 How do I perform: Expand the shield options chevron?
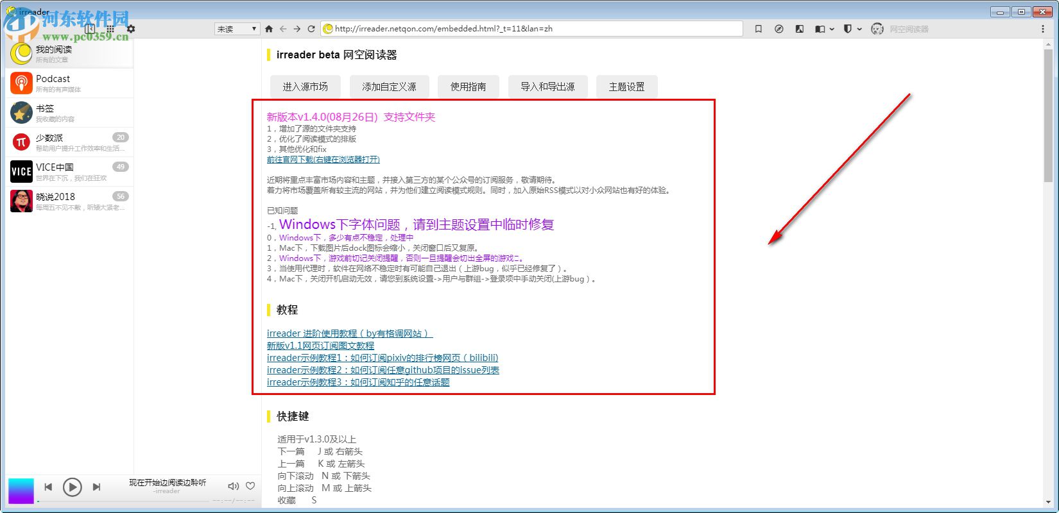click(859, 29)
